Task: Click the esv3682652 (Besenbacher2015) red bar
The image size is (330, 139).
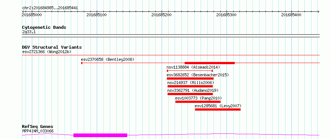Action: coord(190,79)
